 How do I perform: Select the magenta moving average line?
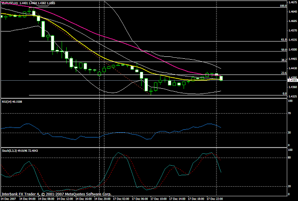click(118, 41)
